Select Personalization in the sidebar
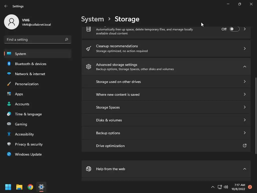The width and height of the screenshot is (257, 193). [x=27, y=84]
